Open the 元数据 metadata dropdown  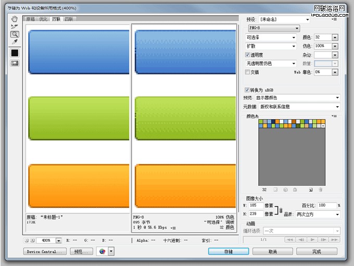302,107
